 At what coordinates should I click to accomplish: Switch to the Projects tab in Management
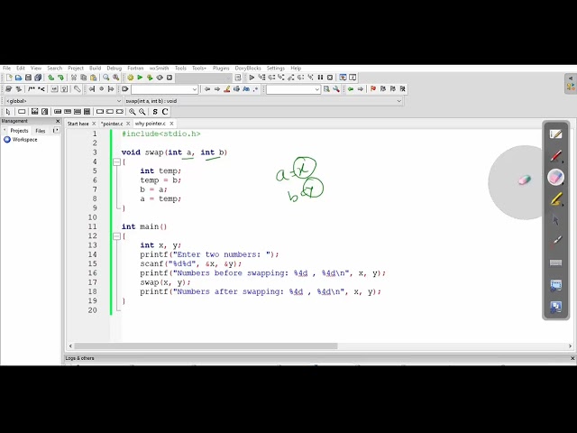coord(19,131)
